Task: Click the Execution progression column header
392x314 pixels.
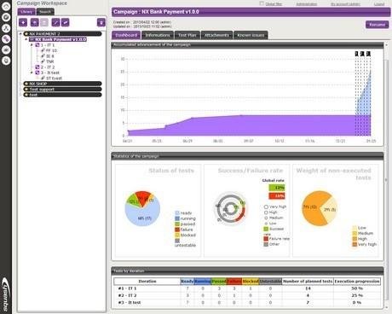Action: click(357, 282)
